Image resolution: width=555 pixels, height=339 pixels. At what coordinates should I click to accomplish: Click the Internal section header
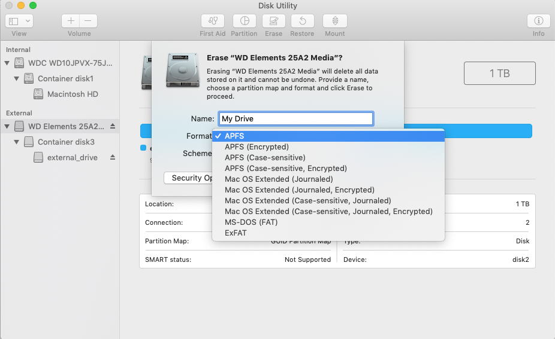coord(18,50)
